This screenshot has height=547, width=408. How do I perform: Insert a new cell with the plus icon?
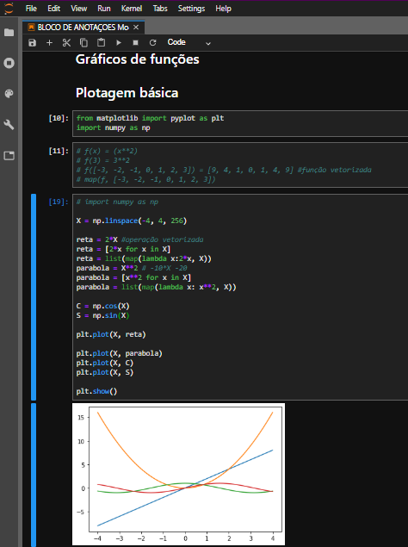pyautogui.click(x=49, y=43)
